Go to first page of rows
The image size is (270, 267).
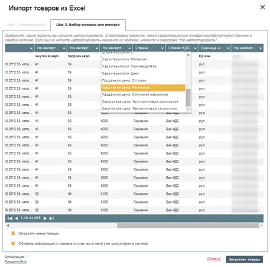pyautogui.click(x=10, y=218)
